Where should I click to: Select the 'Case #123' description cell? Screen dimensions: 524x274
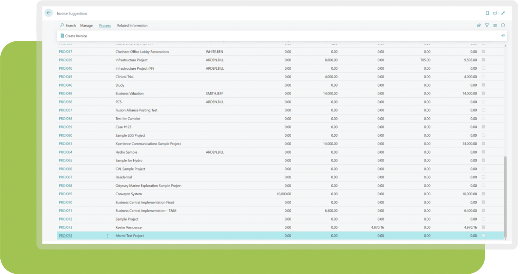123,127
